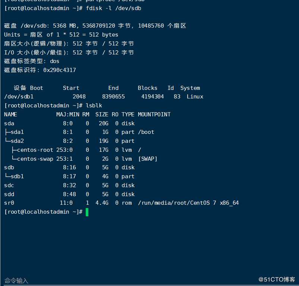Click the 'MAJ:MIN' column header
Viewport: 299px width, 286px height.
click(68, 114)
